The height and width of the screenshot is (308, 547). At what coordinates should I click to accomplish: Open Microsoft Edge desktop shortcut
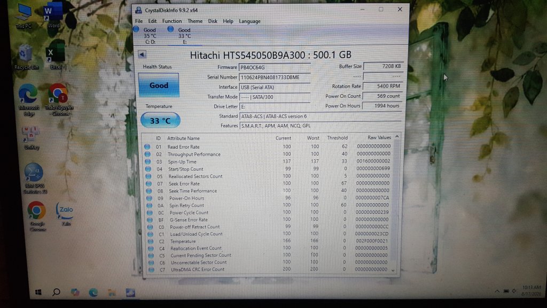point(29,100)
